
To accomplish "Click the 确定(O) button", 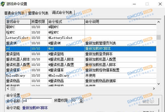I will [148, 102].
